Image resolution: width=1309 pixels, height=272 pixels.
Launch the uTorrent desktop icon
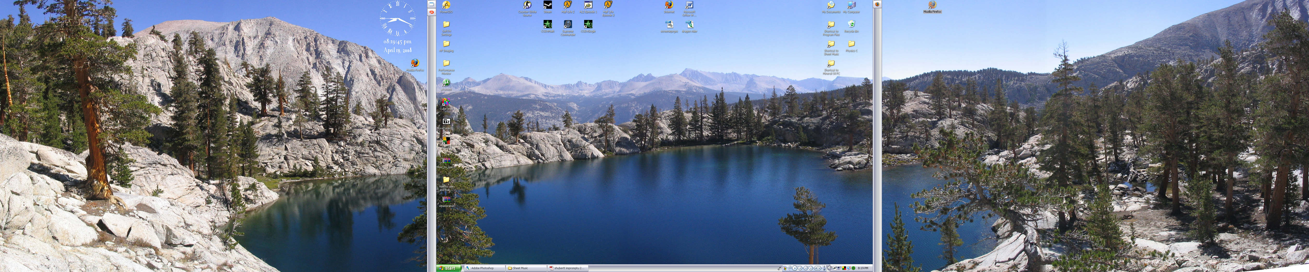[x=446, y=83]
